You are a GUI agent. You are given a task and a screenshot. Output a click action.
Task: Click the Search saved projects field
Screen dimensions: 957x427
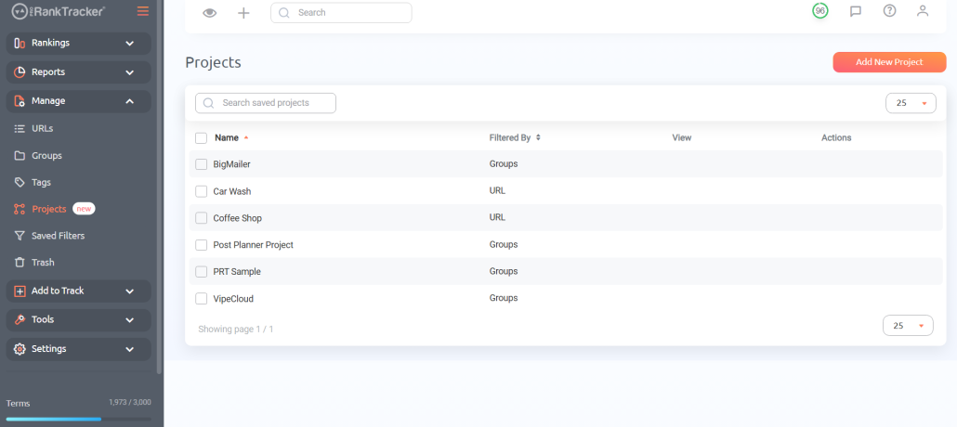(x=266, y=103)
